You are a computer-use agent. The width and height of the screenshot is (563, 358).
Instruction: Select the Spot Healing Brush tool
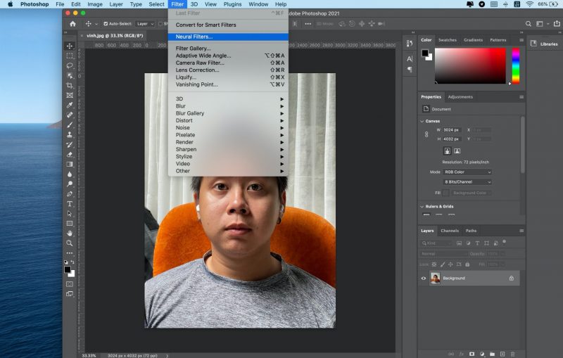point(70,115)
